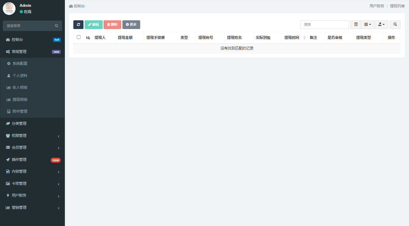The image size is (409, 226).
Task: Click the red 删除 delete button
Action: click(x=112, y=25)
